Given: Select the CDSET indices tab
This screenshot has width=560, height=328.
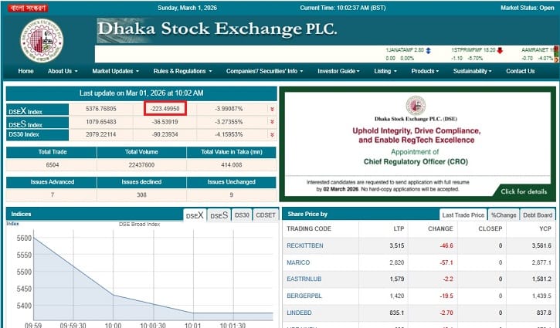Looking at the screenshot, I should [x=265, y=215].
